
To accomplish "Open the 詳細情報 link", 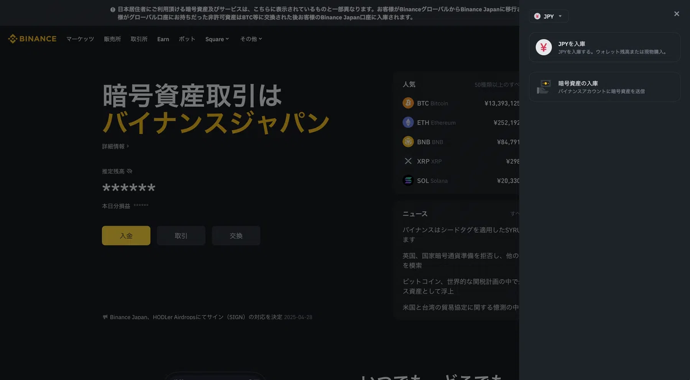I will 115,146.
